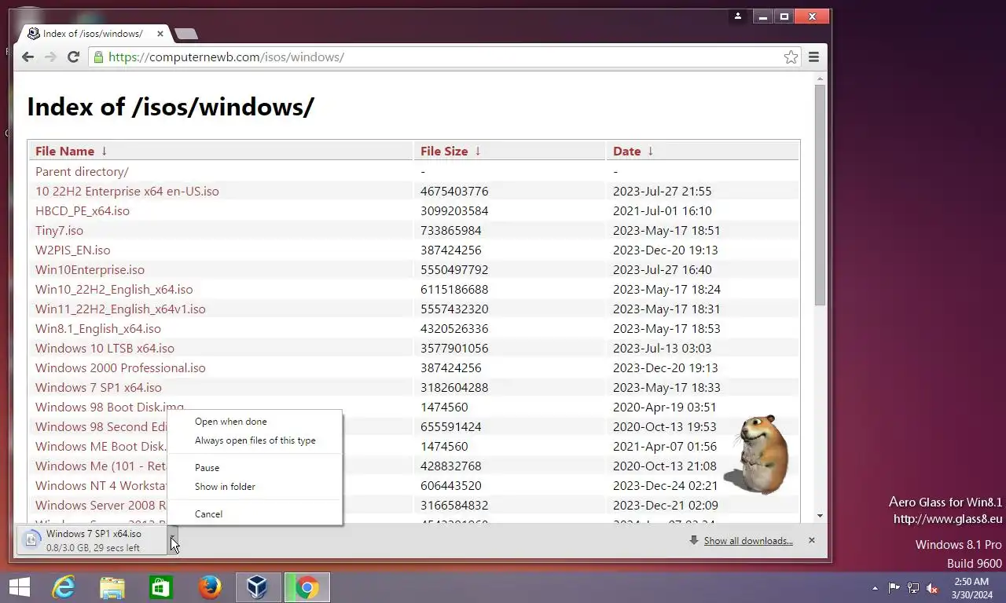Toggle the download item's dropdown arrow
The image size is (1006, 603).
173,540
